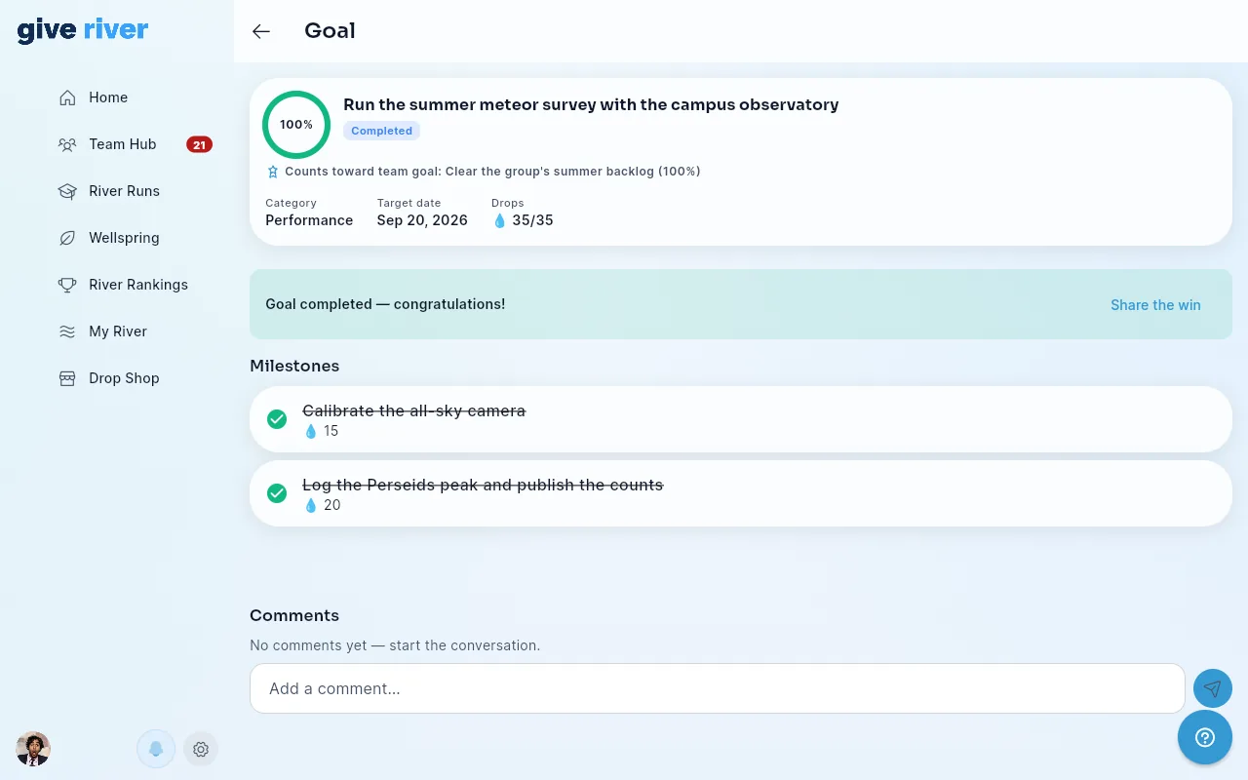Open the help question mark button
This screenshot has height=780, width=1248.
pyautogui.click(x=1205, y=737)
